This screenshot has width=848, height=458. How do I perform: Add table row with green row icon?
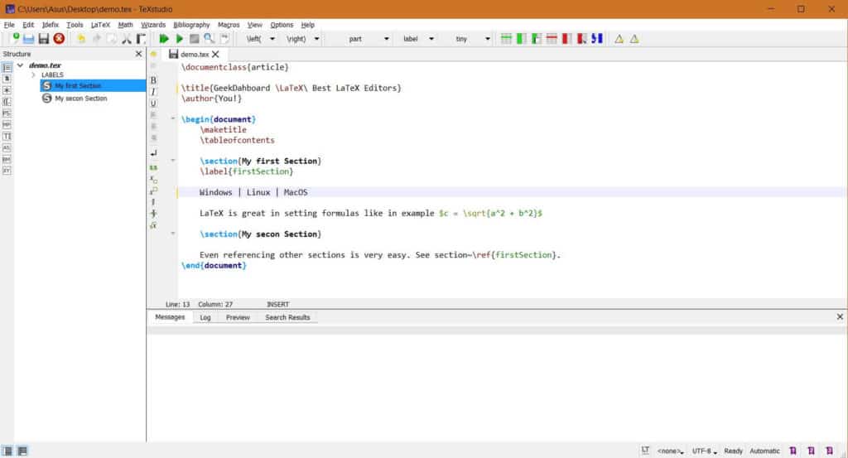click(x=506, y=39)
